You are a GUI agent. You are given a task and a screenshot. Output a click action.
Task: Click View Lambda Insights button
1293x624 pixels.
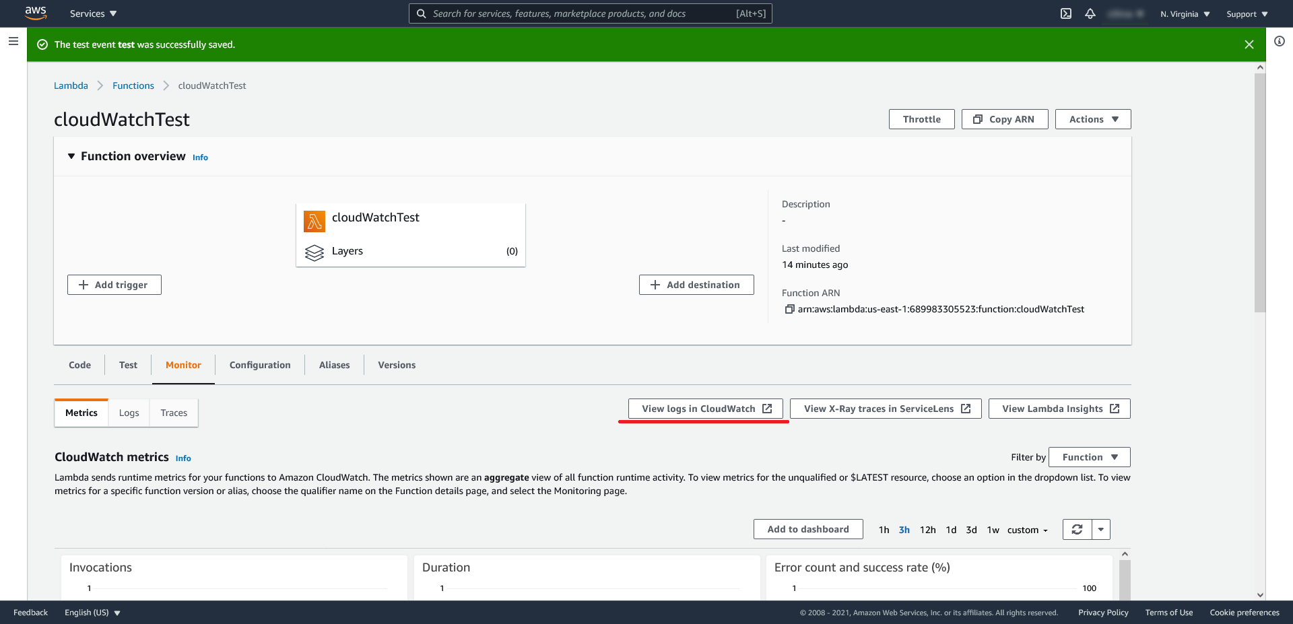pyautogui.click(x=1059, y=409)
